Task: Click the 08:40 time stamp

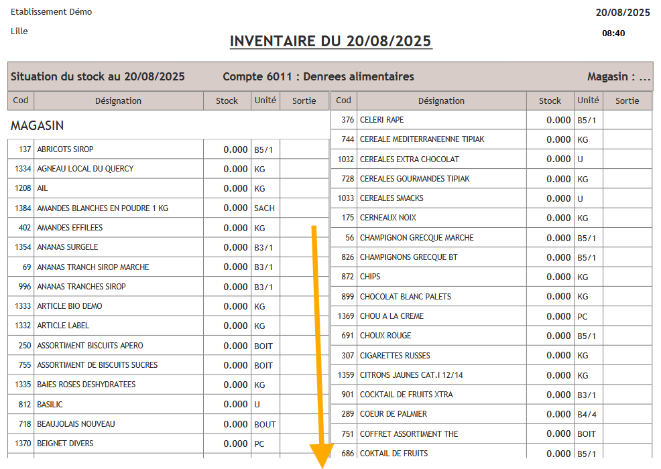Action: tap(613, 33)
